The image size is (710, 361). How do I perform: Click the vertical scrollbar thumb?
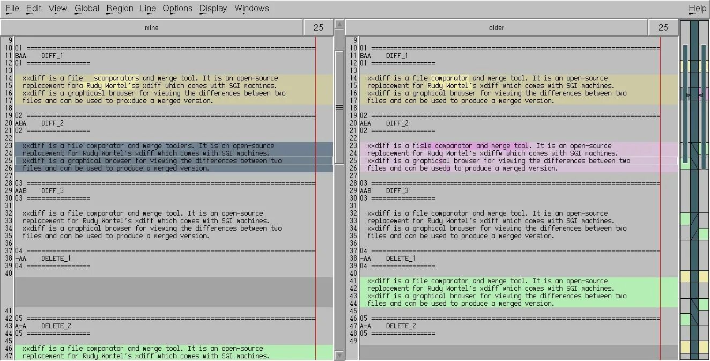coord(339,108)
